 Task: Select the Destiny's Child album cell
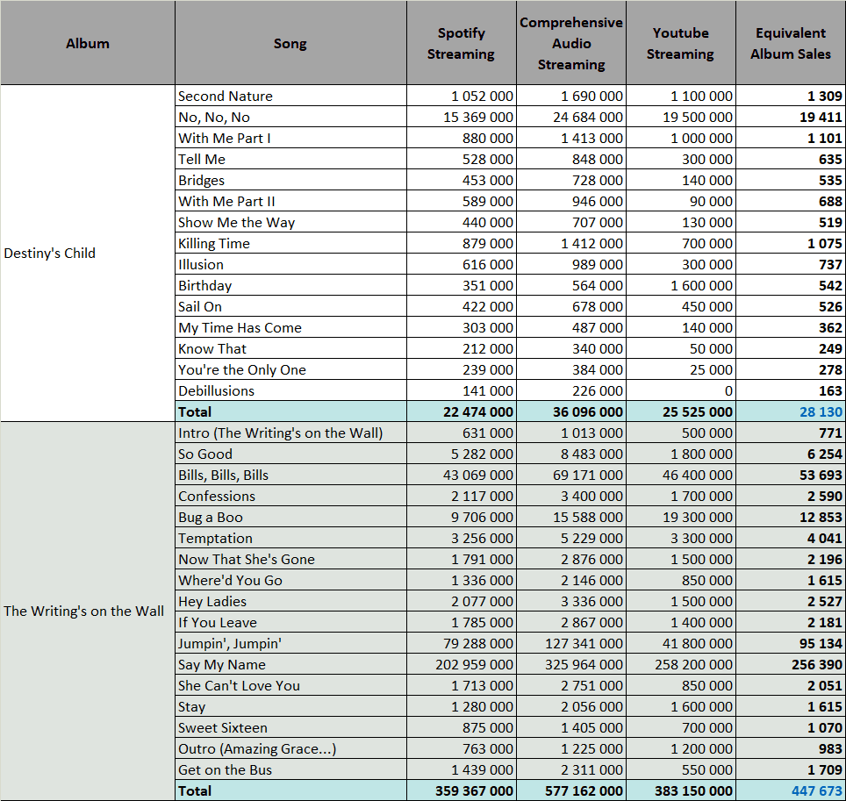[88, 253]
